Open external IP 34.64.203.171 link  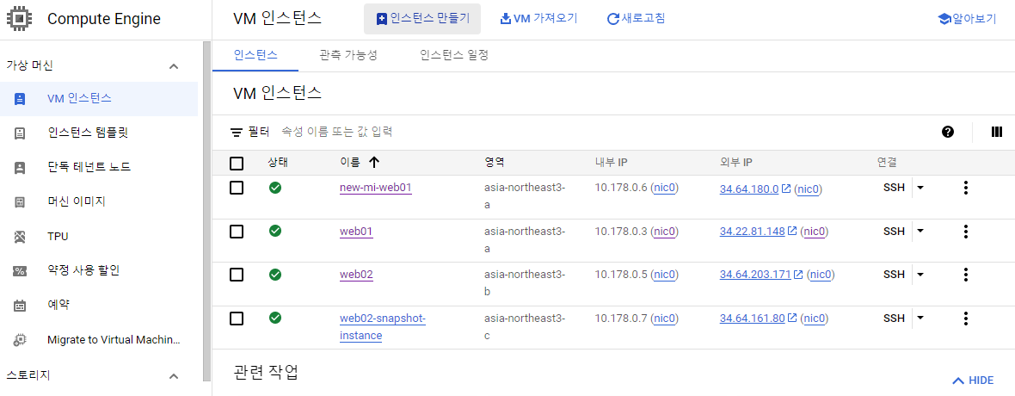pos(755,275)
